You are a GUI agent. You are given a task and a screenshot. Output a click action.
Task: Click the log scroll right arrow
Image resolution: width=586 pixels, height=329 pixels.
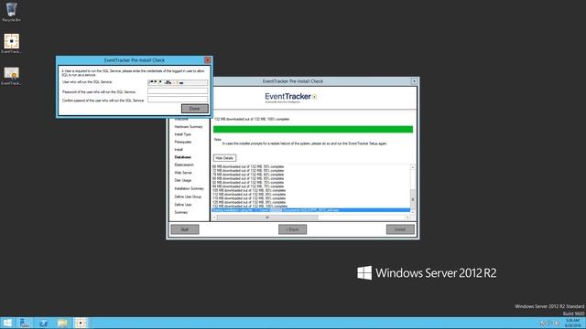point(407,218)
